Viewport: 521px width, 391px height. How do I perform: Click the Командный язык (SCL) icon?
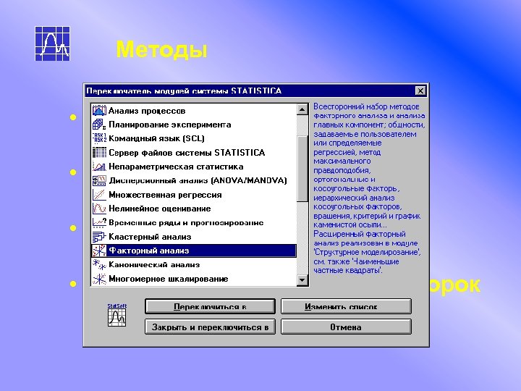click(99, 138)
